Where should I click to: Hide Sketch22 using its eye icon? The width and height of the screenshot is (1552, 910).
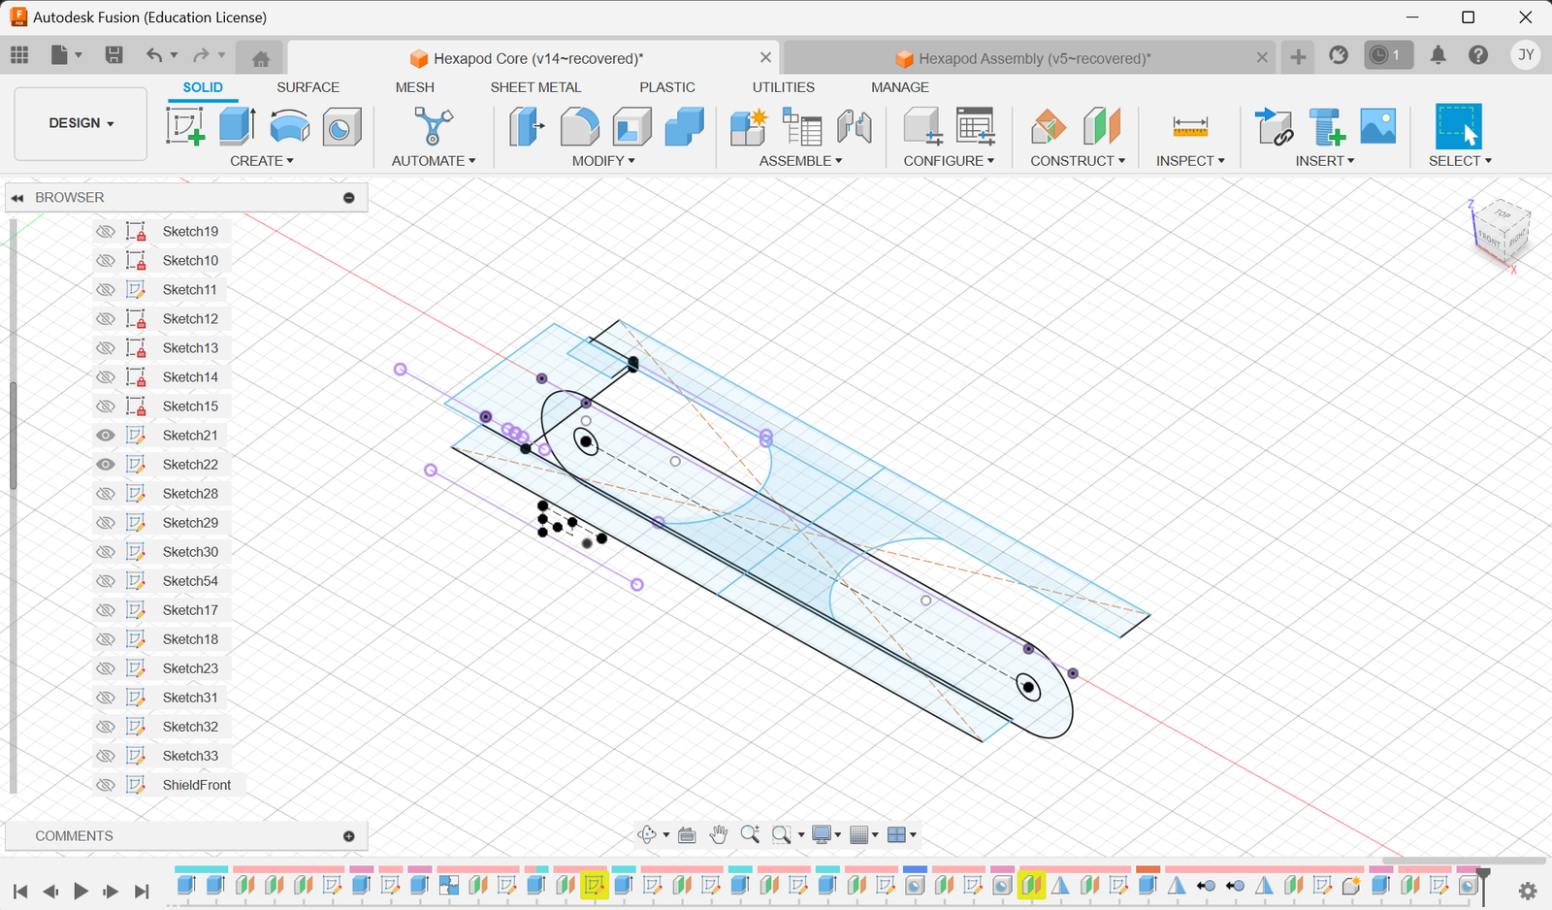pyautogui.click(x=105, y=464)
